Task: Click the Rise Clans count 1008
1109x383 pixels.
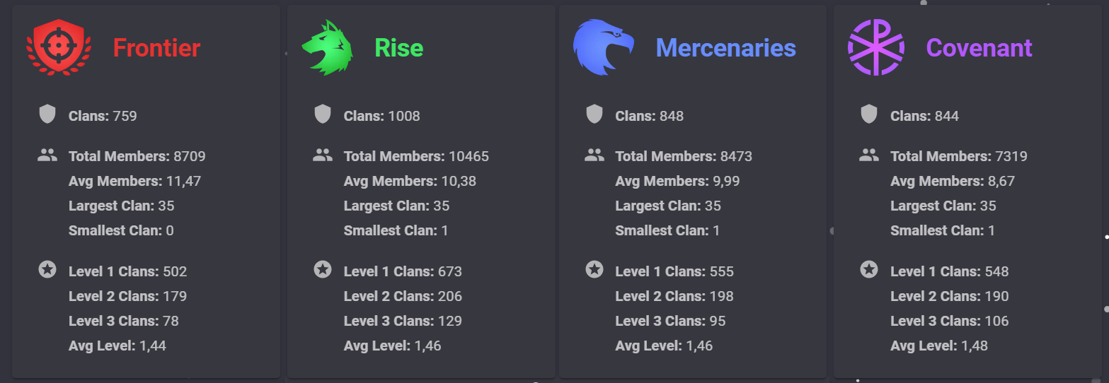Action: tap(404, 116)
